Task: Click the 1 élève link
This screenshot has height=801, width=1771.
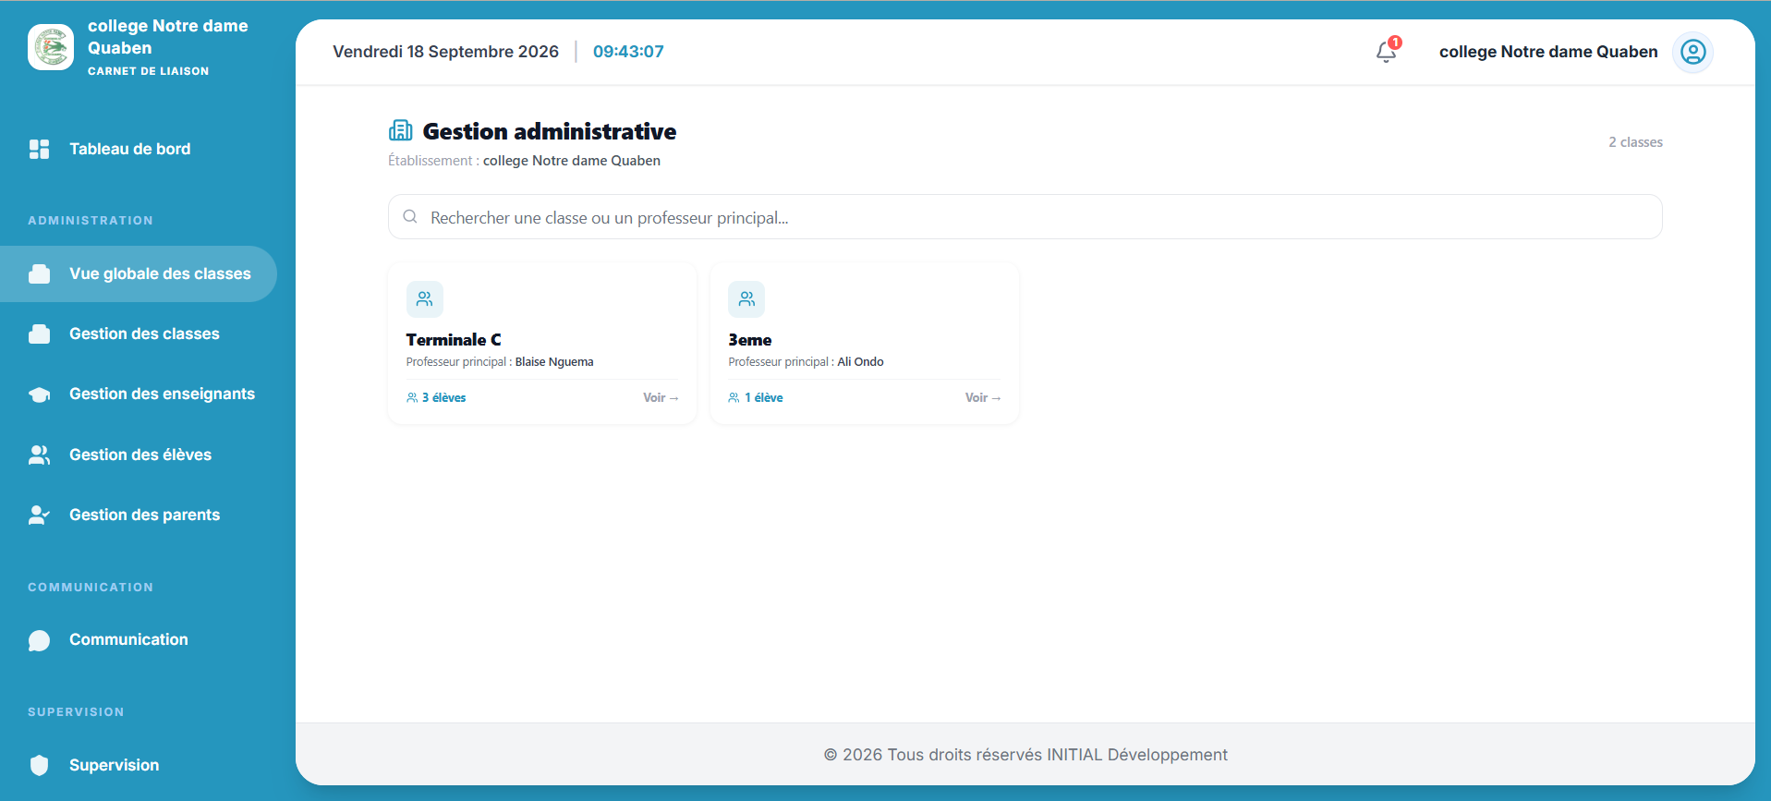Action: 764,398
